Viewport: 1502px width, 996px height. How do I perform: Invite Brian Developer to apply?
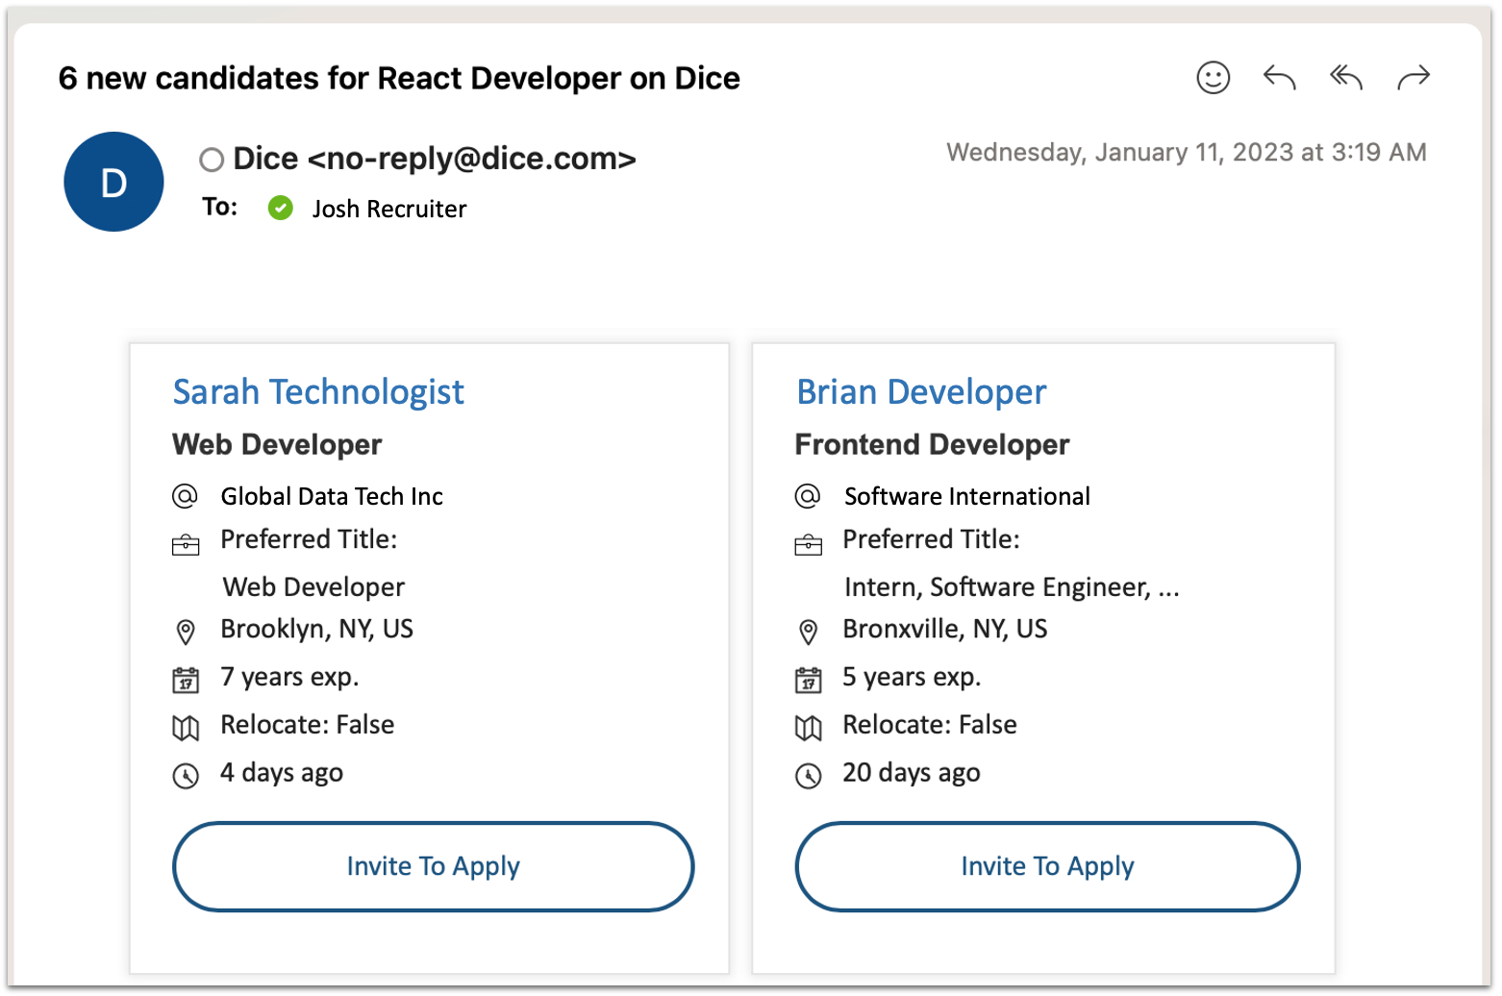1046,866
